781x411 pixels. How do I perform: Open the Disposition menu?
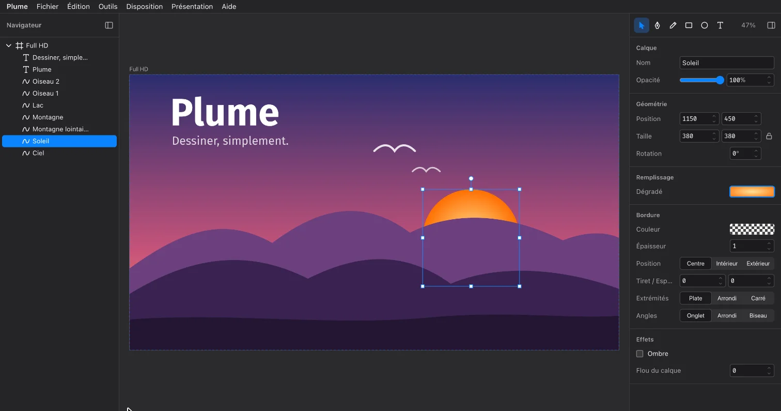145,7
